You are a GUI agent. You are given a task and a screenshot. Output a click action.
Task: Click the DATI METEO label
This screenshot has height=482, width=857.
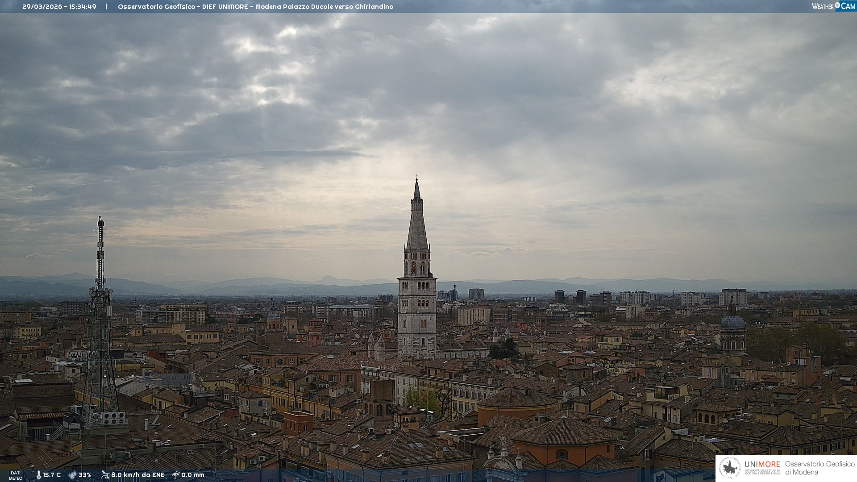(x=16, y=475)
